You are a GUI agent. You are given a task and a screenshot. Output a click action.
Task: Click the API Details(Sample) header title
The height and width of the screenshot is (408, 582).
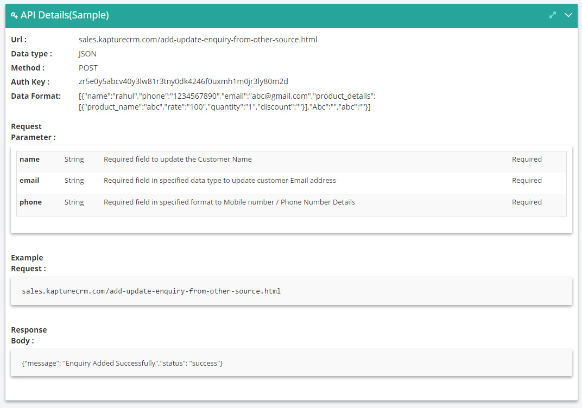pos(65,15)
